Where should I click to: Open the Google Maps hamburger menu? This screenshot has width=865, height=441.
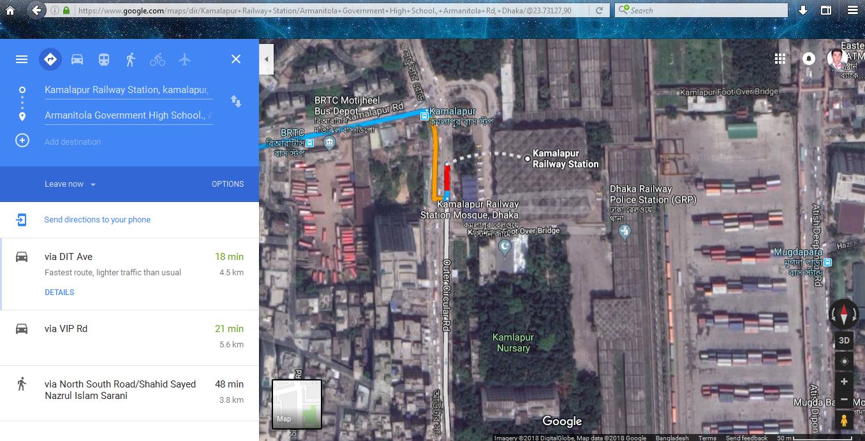tap(22, 59)
